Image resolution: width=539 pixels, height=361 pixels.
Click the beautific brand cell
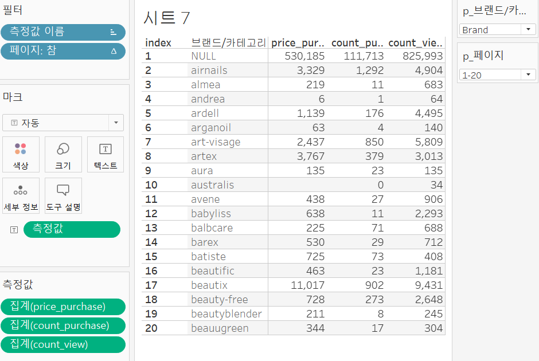[212, 271]
